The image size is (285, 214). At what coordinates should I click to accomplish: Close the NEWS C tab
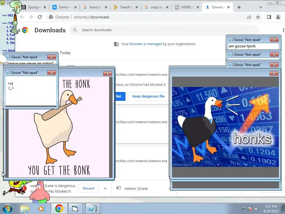[x=198, y=7]
